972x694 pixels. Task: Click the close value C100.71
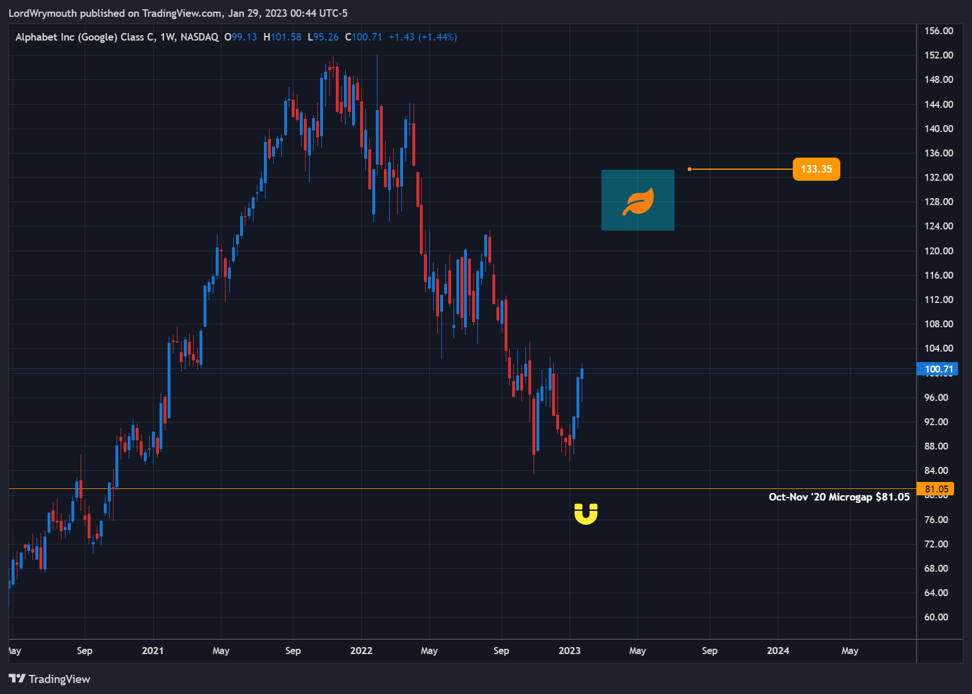tap(364, 37)
